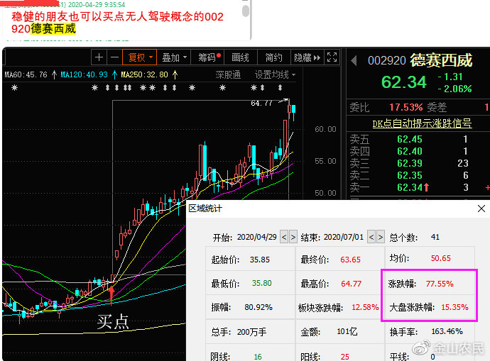The width and height of the screenshot is (490, 361).
Task: Click the MA60:45.76 indicator label
Action: pyautogui.click(x=26, y=75)
